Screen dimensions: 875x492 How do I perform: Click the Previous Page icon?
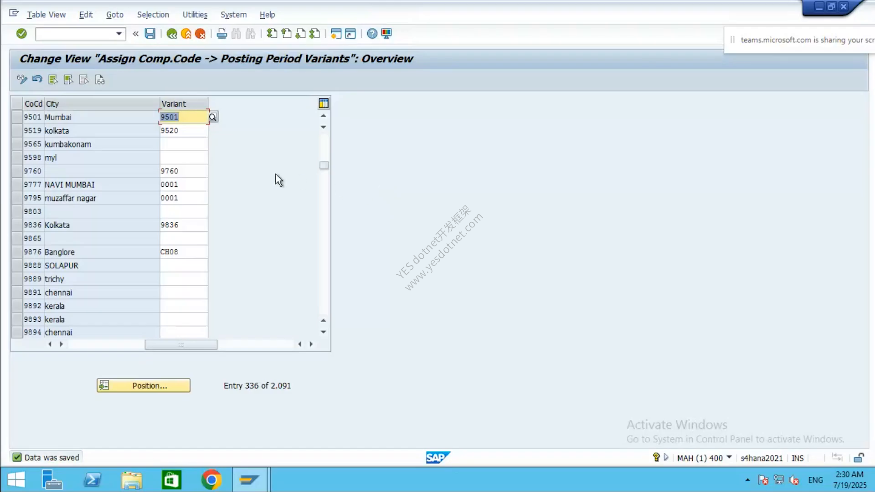pyautogui.click(x=286, y=34)
